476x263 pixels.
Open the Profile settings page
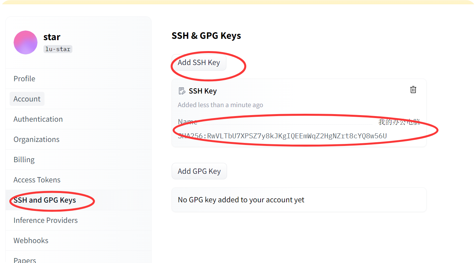(24, 79)
